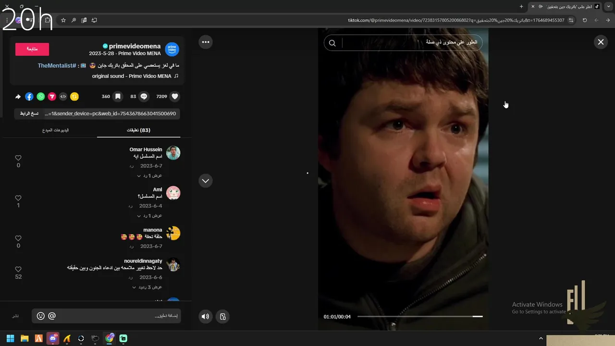Expand 1 reply under Ami's comment

150,216
